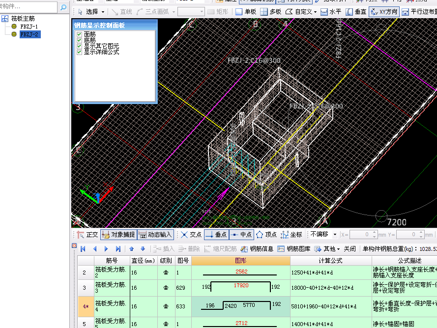Click 关闭 to close rebar table
437x328 pixels.
pos(350,249)
